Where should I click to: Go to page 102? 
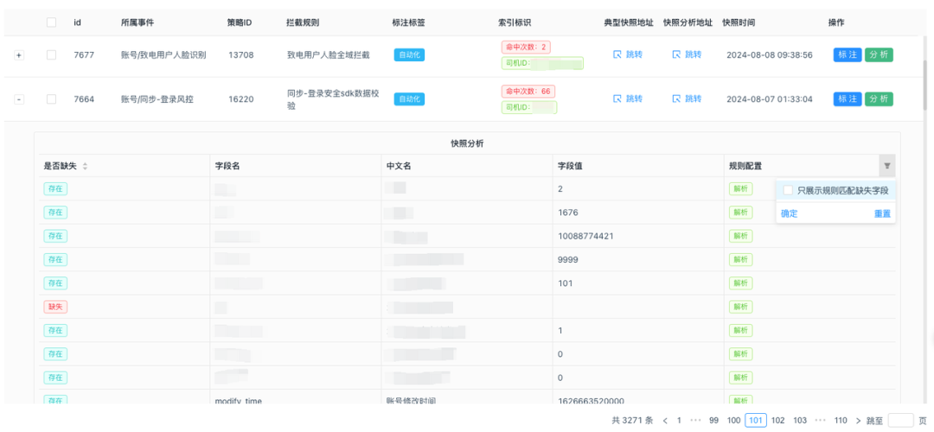coord(778,421)
